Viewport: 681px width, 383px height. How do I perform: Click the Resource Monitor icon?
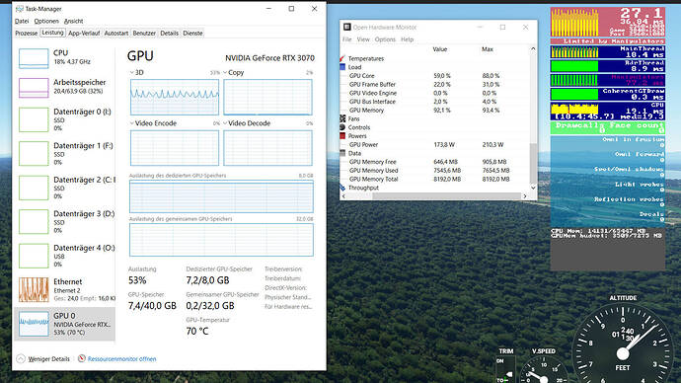(x=82, y=358)
